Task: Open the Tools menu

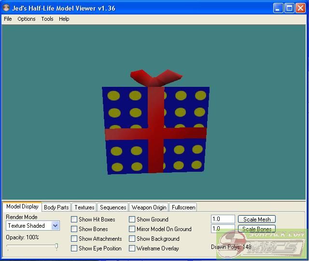Action: coord(47,19)
